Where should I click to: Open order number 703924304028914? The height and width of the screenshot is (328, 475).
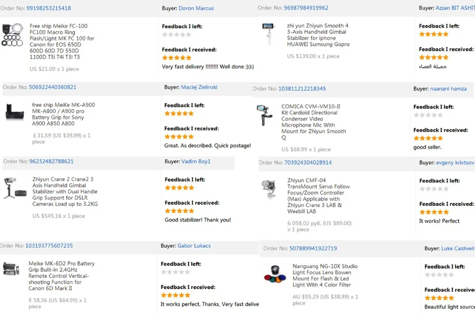tap(308, 163)
